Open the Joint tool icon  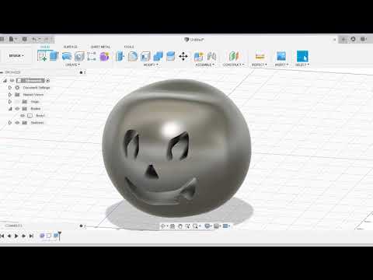(211, 56)
